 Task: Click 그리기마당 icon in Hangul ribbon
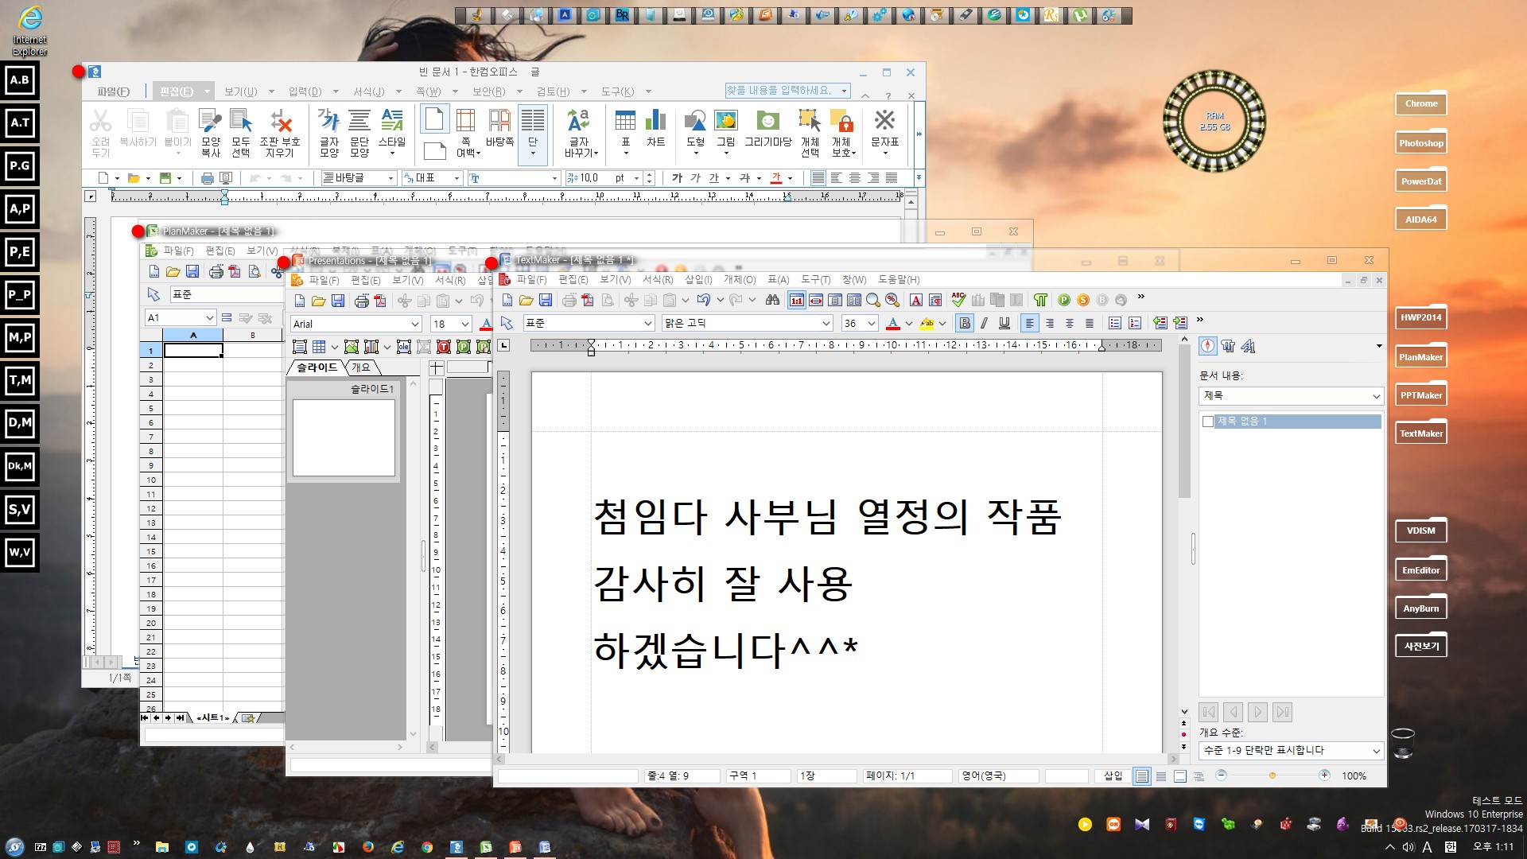pyautogui.click(x=768, y=129)
